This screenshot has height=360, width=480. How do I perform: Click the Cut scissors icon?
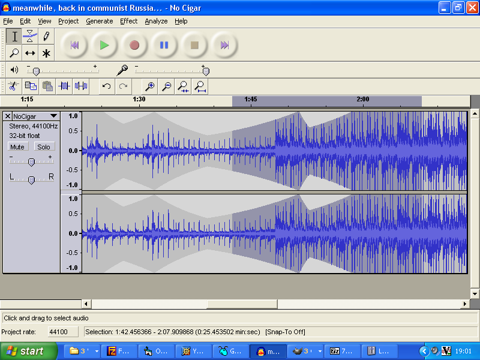point(14,86)
